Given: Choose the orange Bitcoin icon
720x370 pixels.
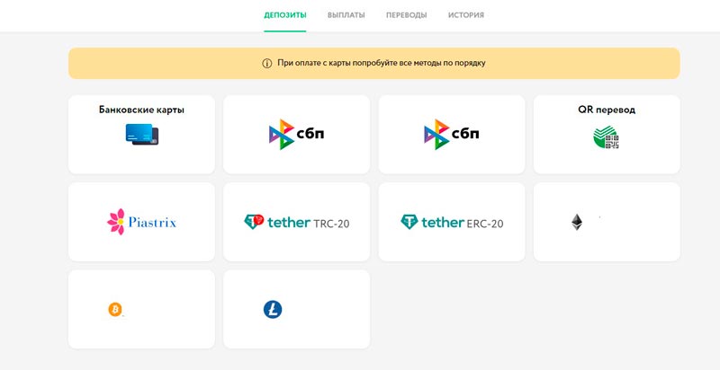Looking at the screenshot, I should click(115, 310).
